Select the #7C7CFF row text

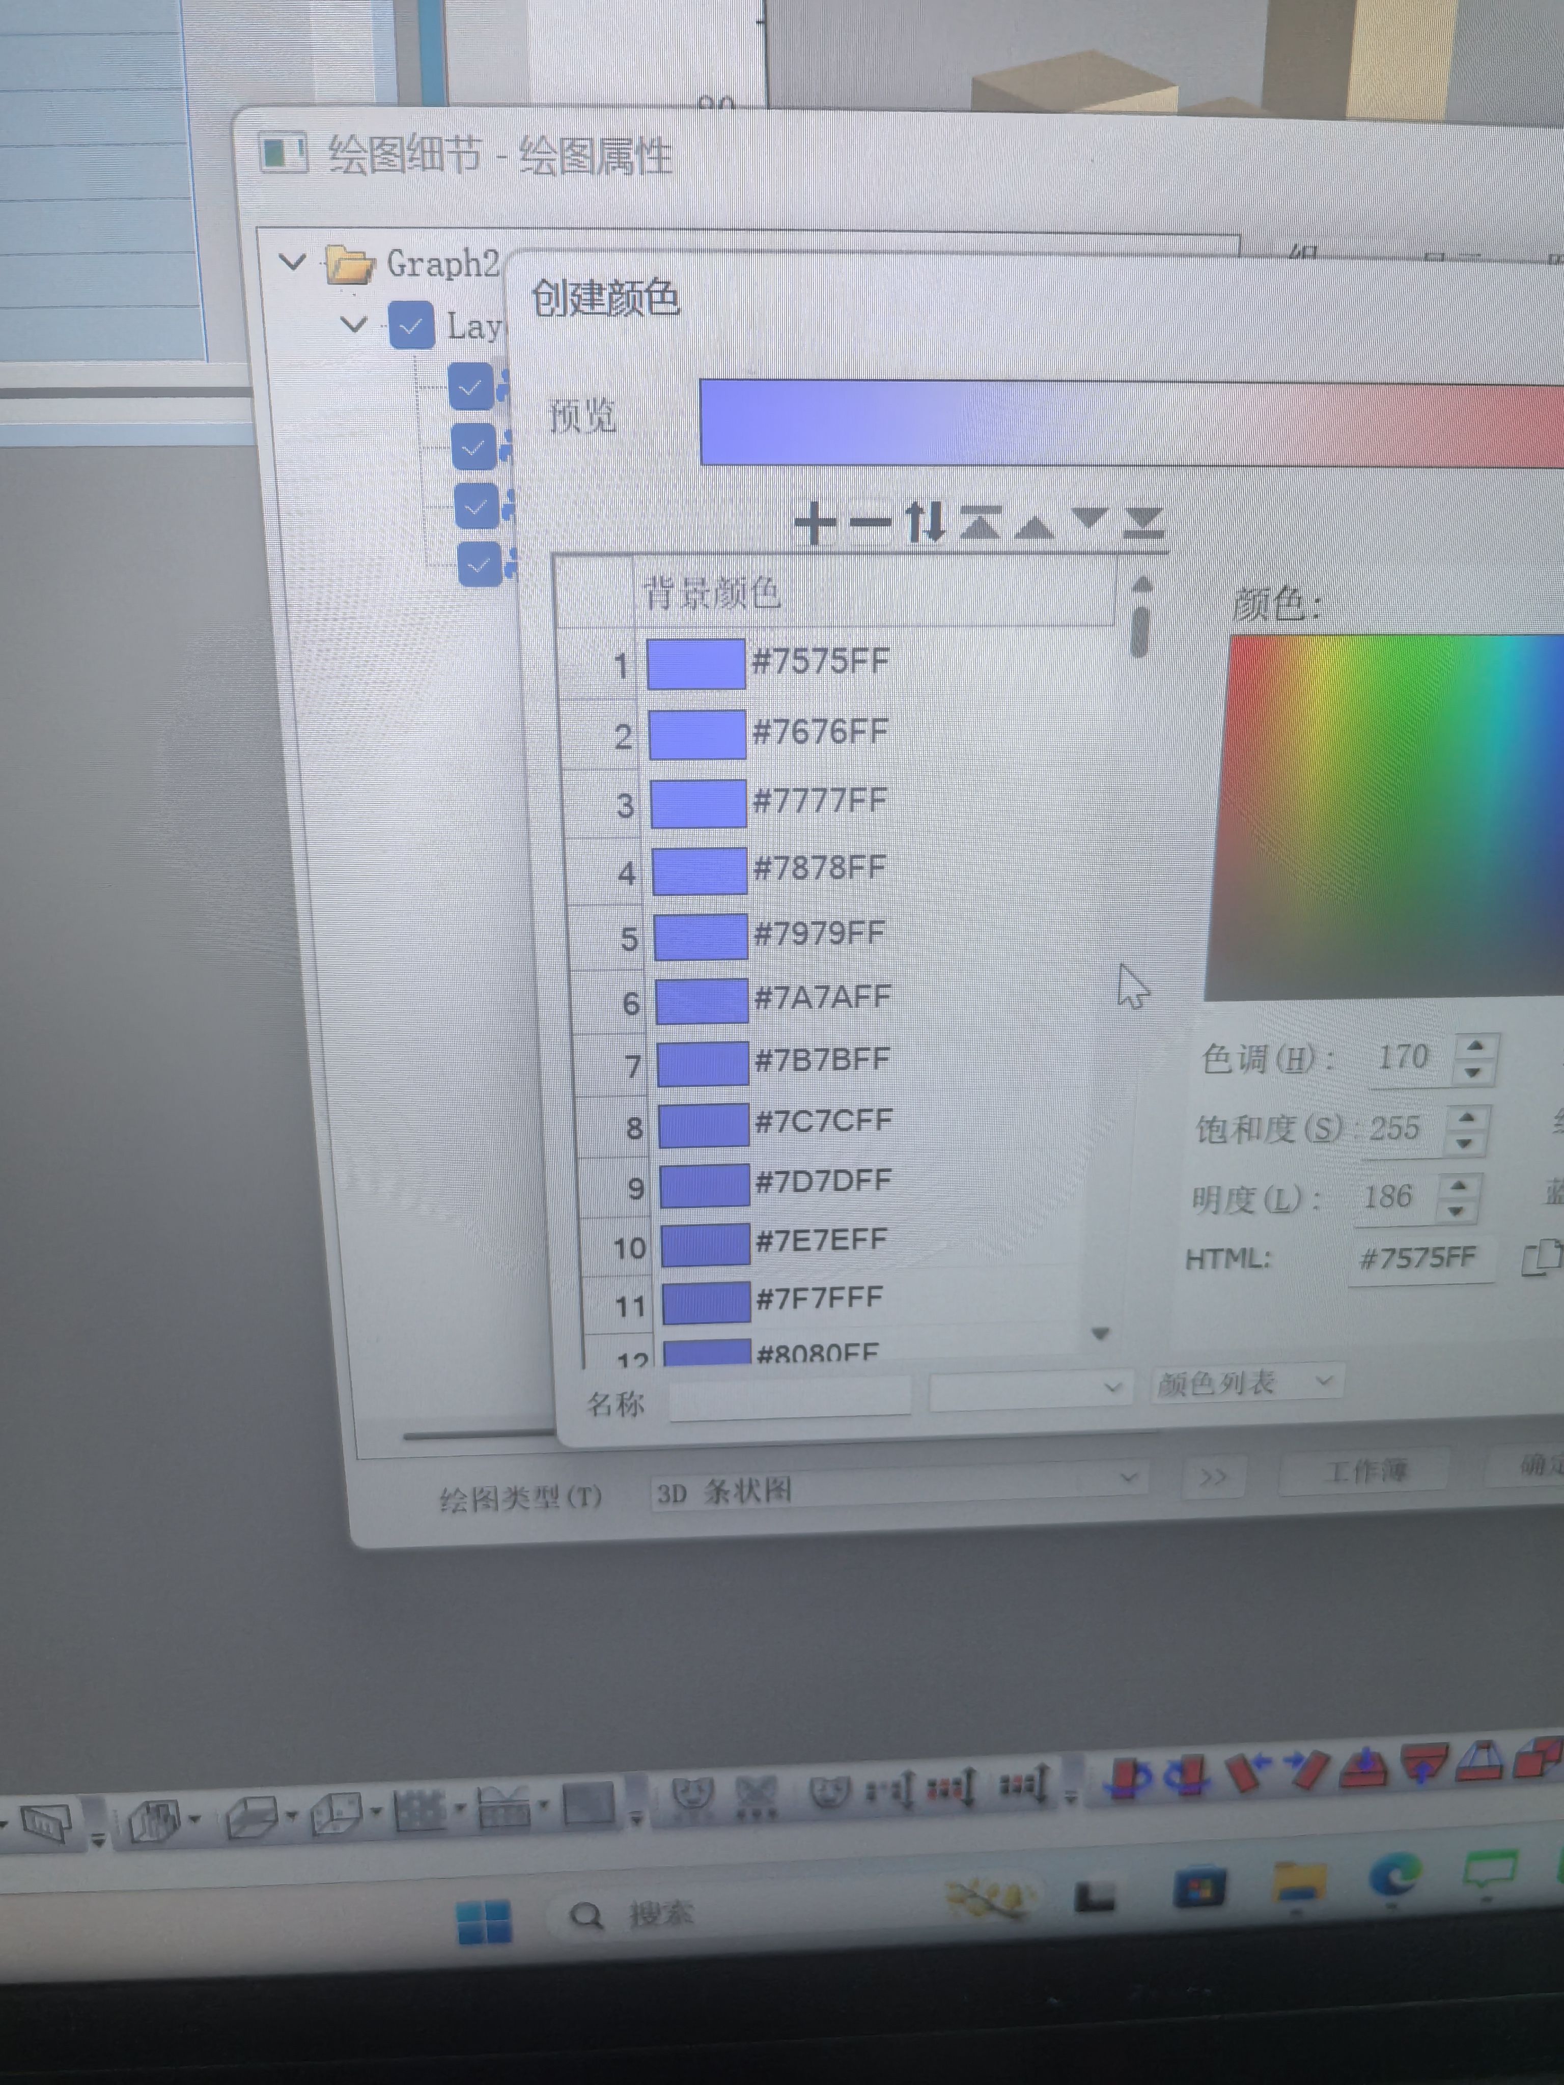coord(824,1120)
